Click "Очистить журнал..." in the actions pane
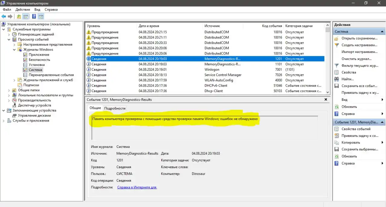The height and width of the screenshot is (207, 386). [356, 59]
